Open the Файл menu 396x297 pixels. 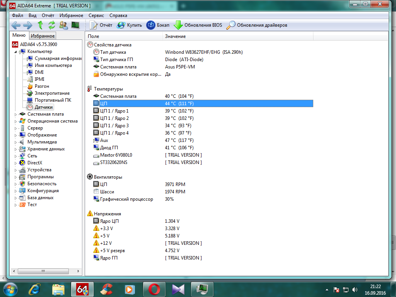coord(17,15)
